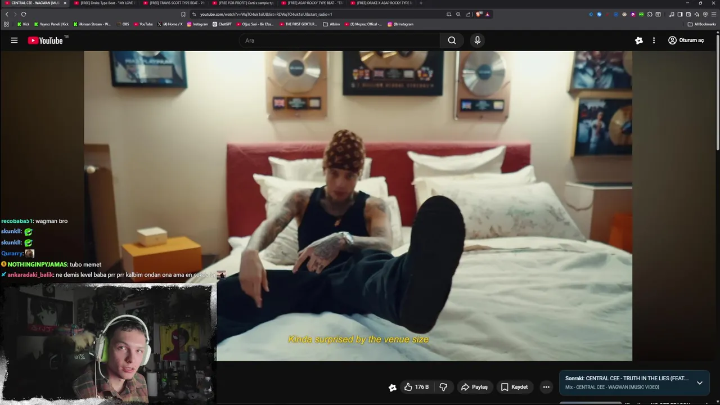The height and width of the screenshot is (405, 720).
Task: Click the Brave Rewards triangle icon
Action: click(487, 14)
